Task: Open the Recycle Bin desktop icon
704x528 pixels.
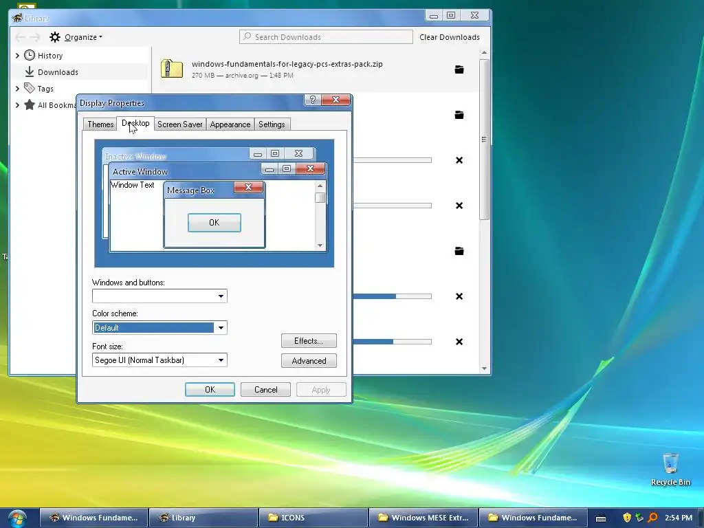Action: tap(670, 469)
